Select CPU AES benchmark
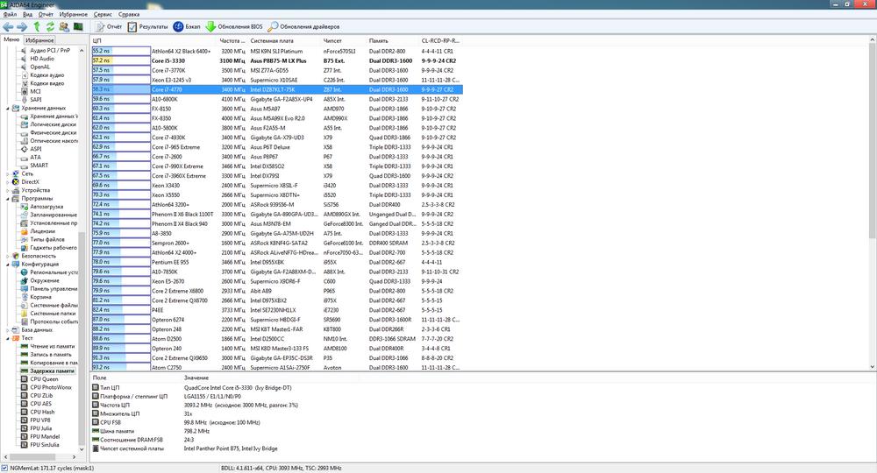This screenshot has height=473, width=877. click(40, 404)
